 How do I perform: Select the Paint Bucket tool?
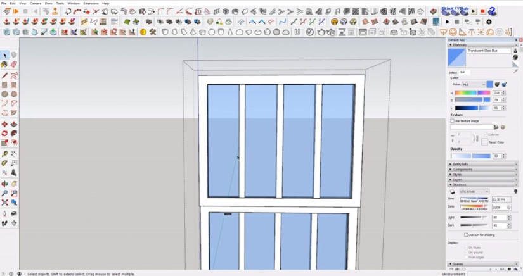[4, 65]
